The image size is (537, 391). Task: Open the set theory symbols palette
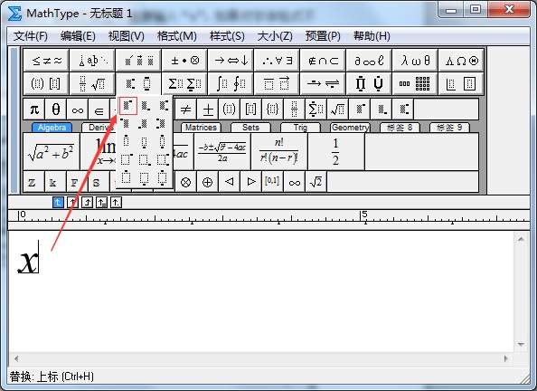(x=323, y=61)
